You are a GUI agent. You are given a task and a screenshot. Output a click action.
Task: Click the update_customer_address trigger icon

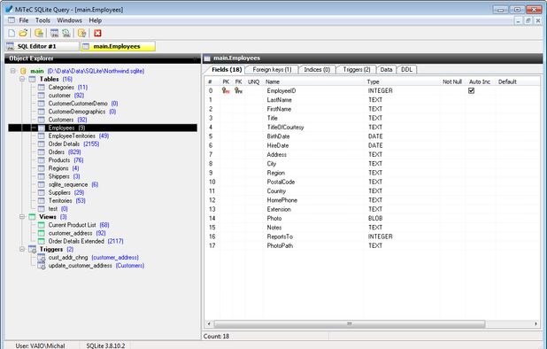tap(42, 266)
